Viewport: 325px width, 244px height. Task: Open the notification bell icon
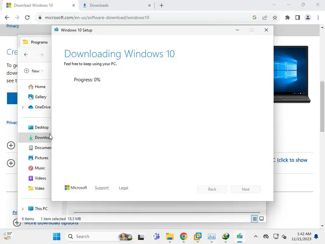316,236
